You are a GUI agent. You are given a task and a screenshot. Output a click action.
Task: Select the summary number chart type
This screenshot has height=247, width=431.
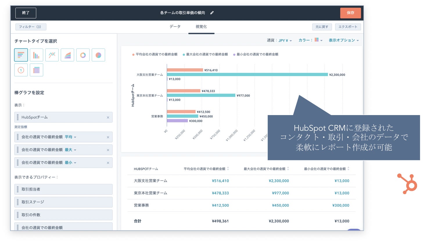21,70
